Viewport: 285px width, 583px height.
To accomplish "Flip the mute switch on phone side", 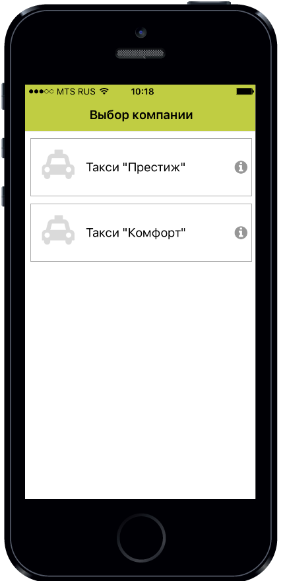I will pyautogui.click(x=2, y=96).
